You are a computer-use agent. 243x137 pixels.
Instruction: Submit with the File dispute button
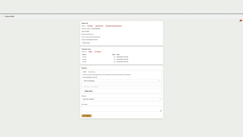click(87, 116)
